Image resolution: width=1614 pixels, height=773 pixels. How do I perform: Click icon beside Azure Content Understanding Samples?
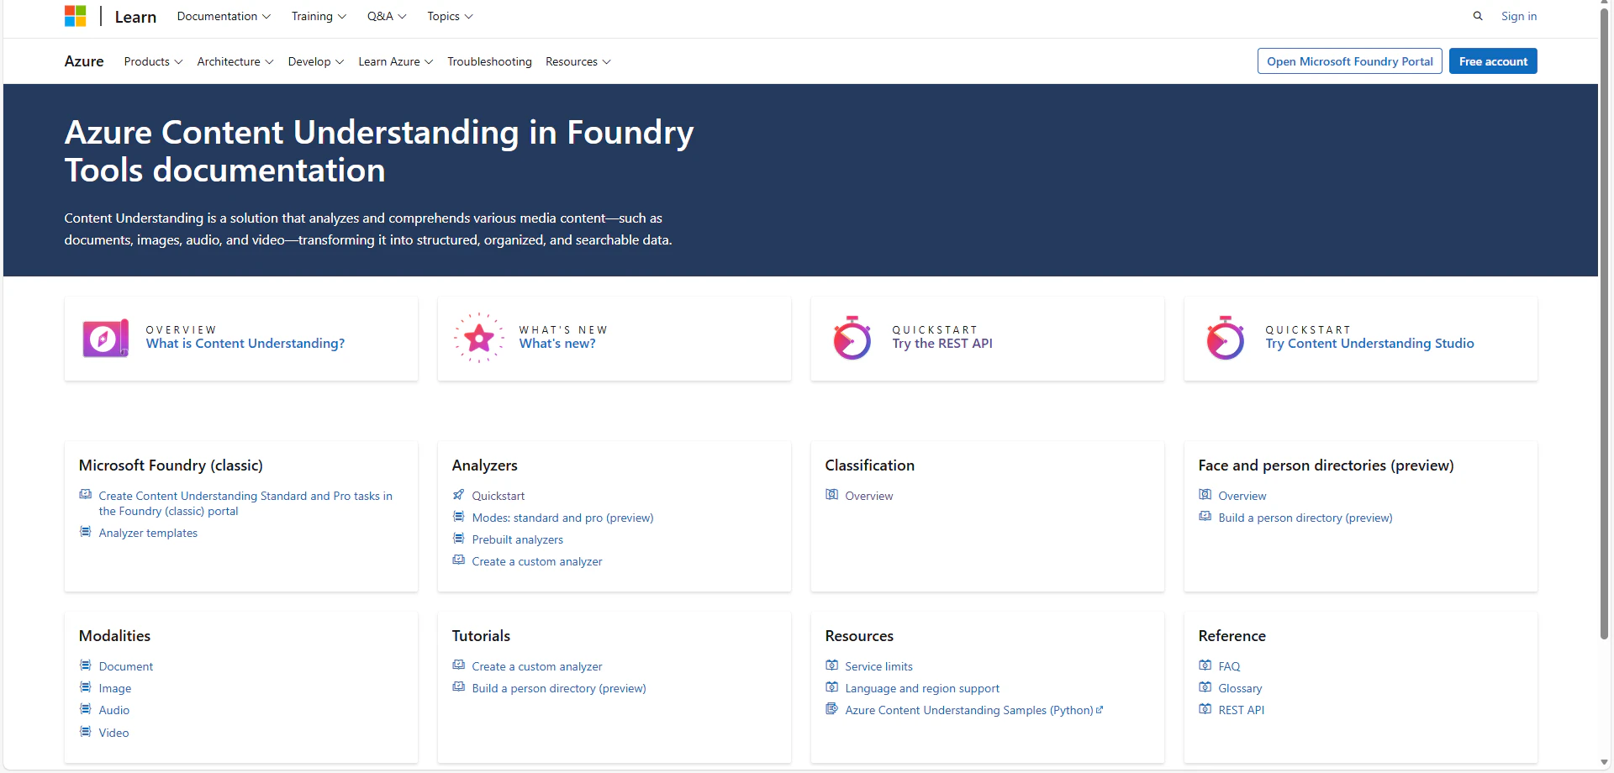(x=831, y=709)
